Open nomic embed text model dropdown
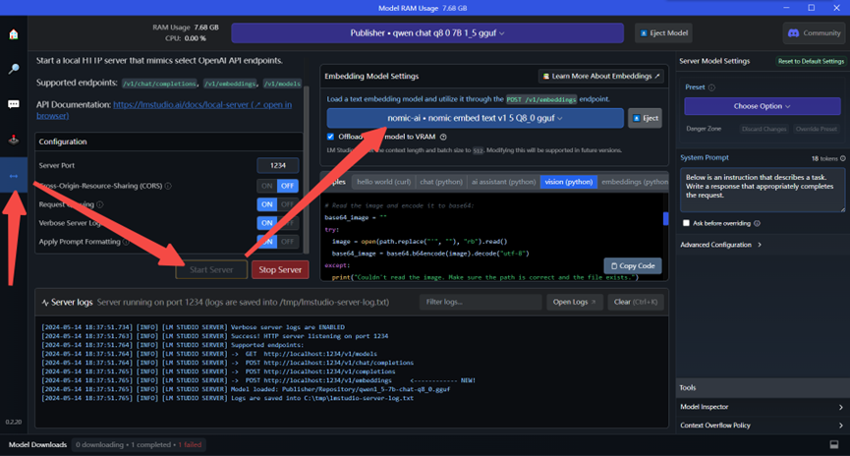The image size is (850, 456). (475, 118)
